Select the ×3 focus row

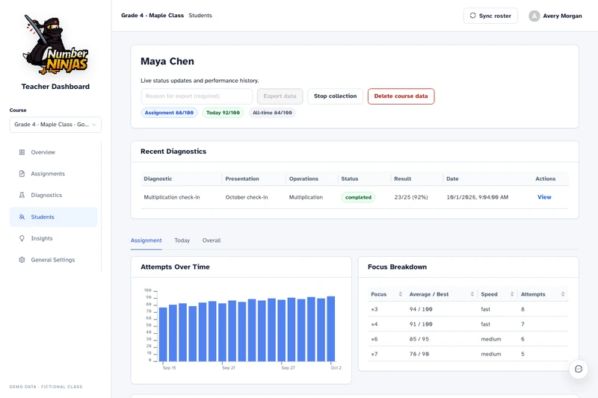(469, 309)
